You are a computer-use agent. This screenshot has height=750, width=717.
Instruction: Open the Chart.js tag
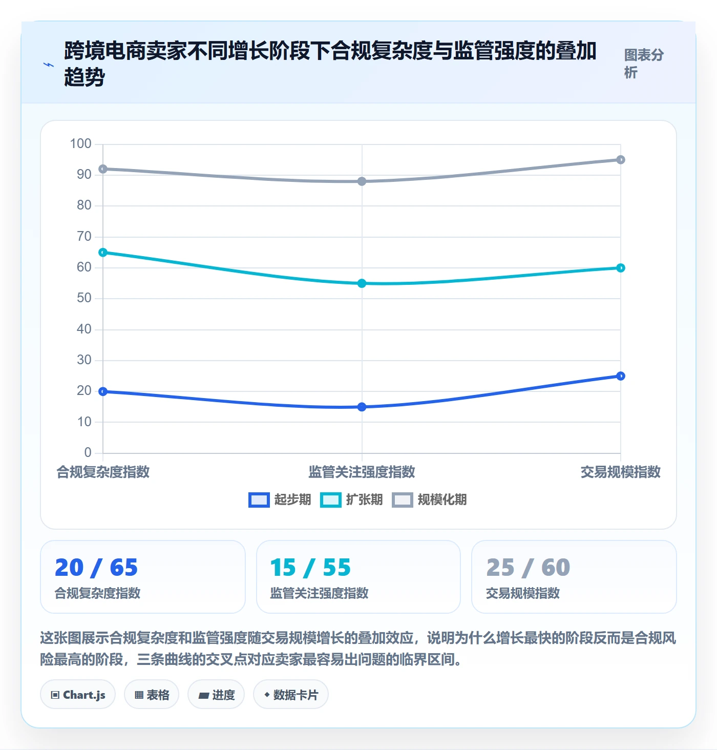click(x=78, y=695)
